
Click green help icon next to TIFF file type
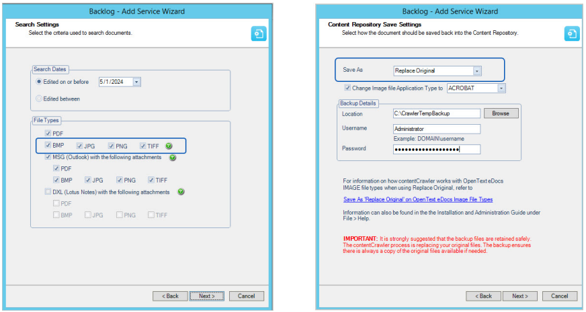169,146
